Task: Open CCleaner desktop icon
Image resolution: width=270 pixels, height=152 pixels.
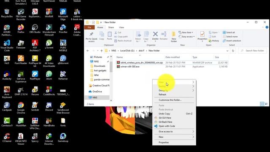Action: click(7, 138)
